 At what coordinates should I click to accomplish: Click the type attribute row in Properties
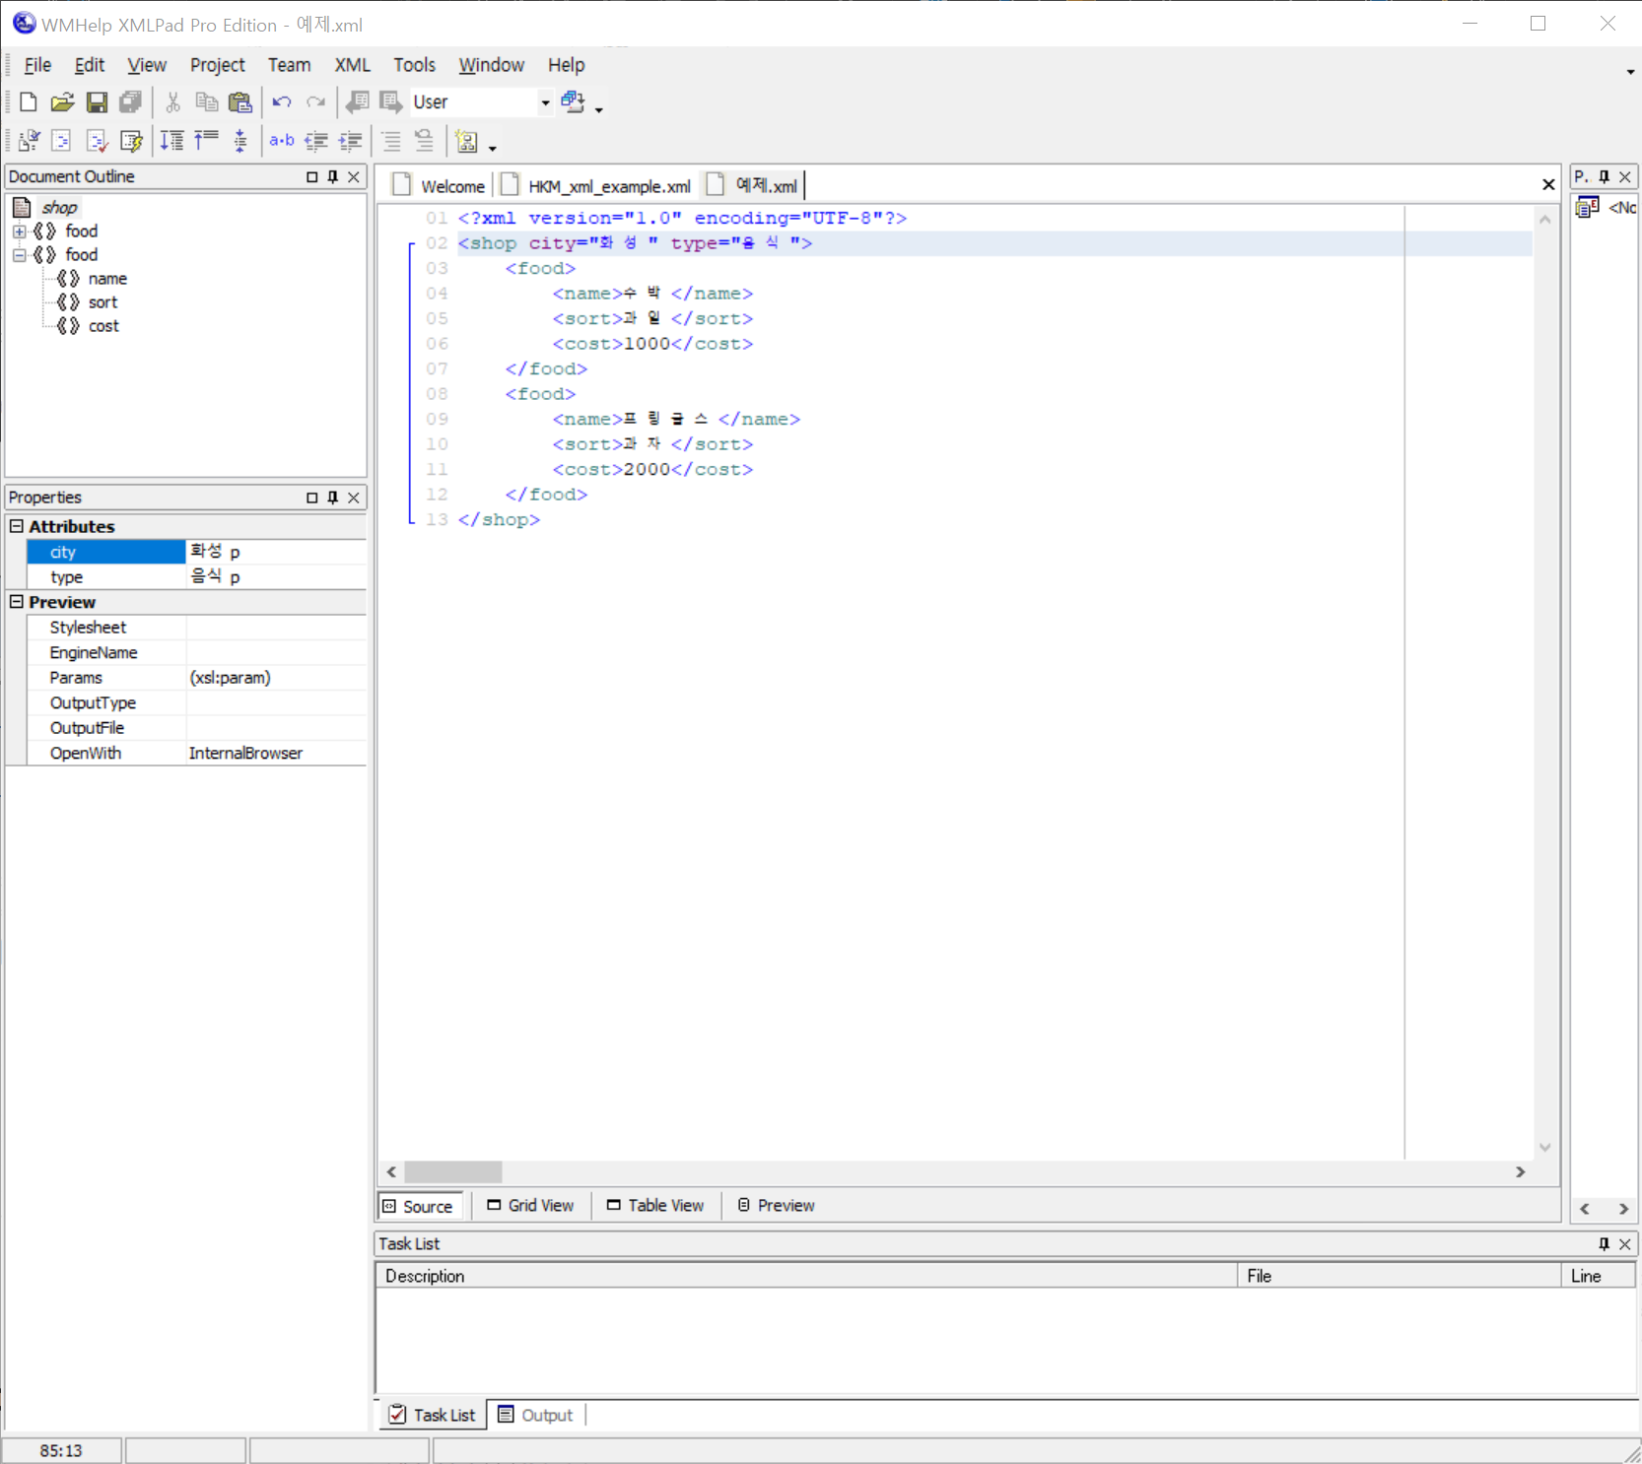coord(196,577)
